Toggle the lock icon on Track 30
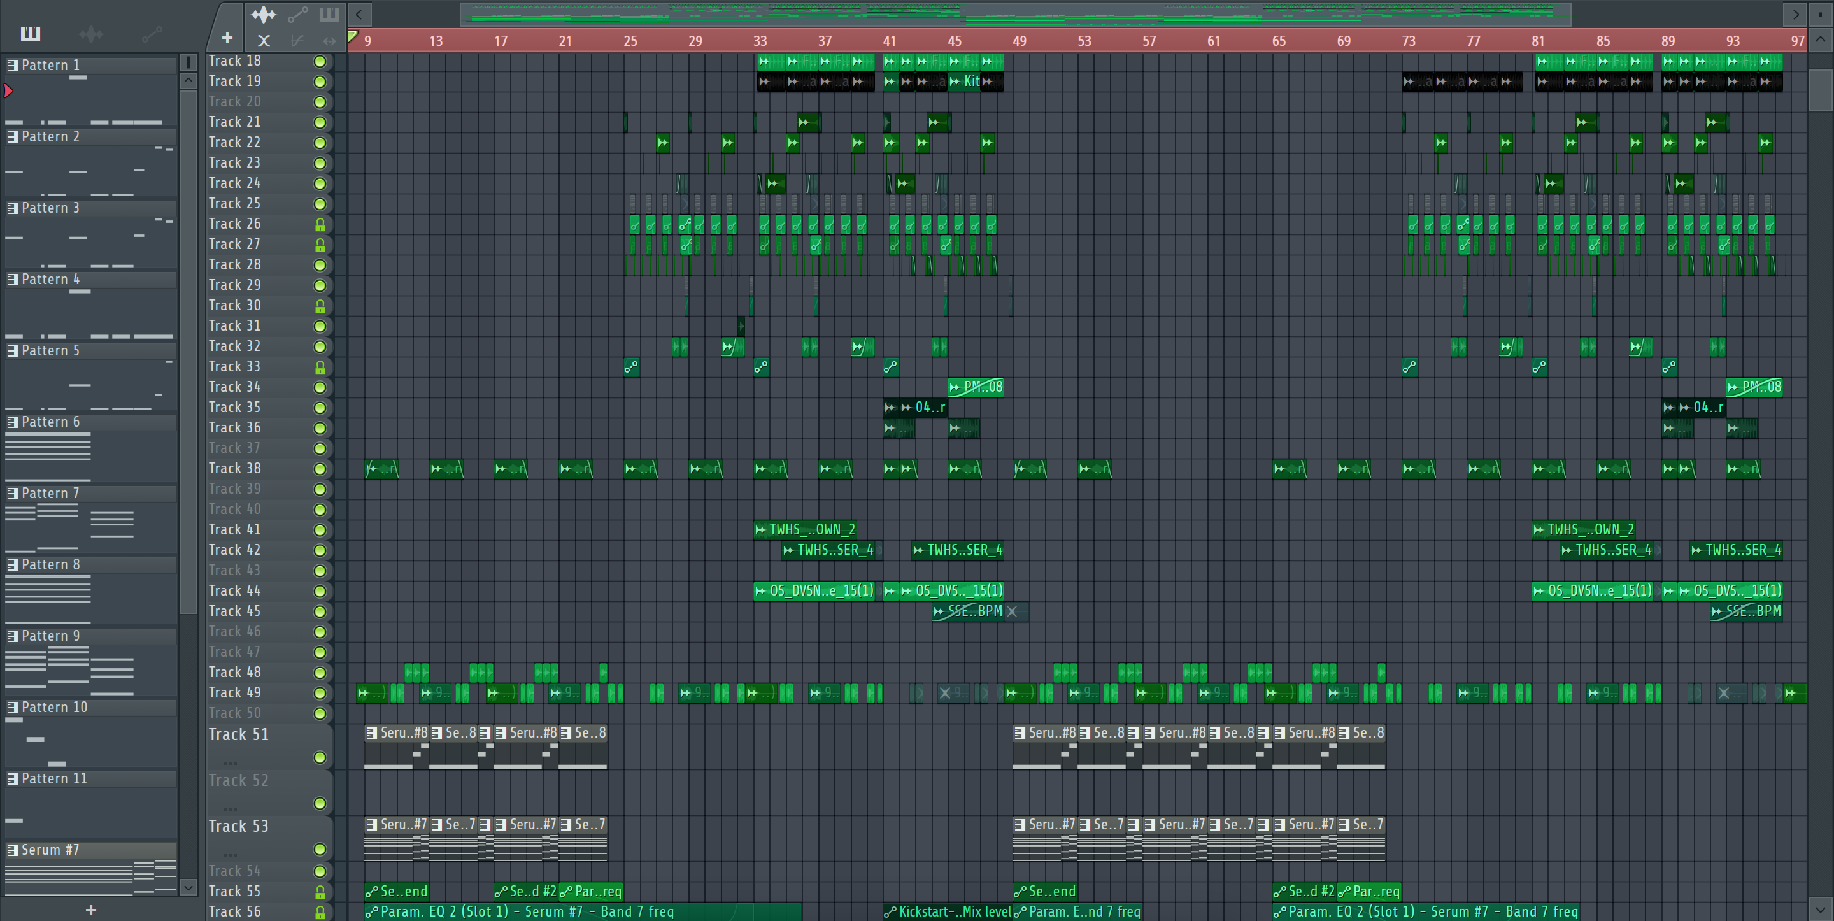 click(x=320, y=306)
